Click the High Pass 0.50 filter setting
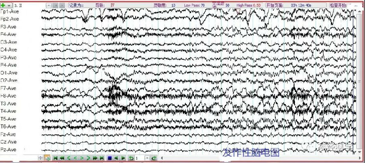The image size is (365, 163). click(249, 5)
